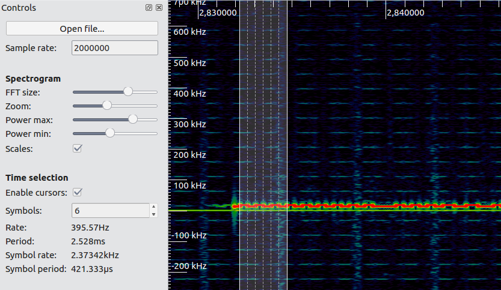Increase Symbols count with up arrow

(x=153, y=207)
